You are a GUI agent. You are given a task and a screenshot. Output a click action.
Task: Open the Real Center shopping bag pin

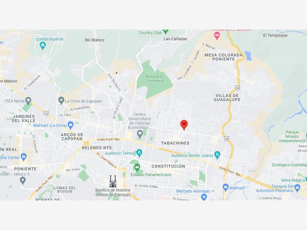tap(24, 157)
